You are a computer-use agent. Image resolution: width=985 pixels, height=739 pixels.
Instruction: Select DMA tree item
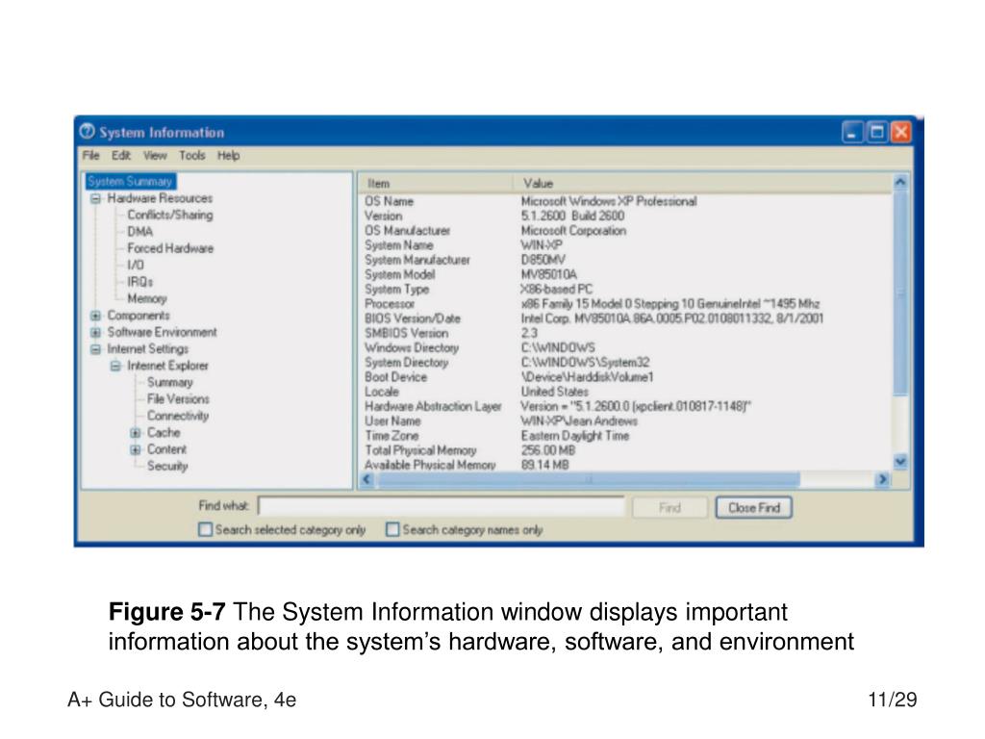click(x=140, y=232)
